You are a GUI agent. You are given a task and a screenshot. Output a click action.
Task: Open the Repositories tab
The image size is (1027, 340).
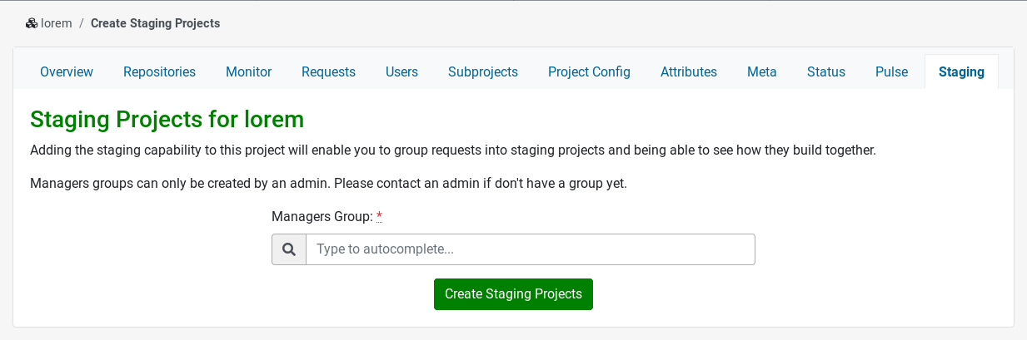pyautogui.click(x=159, y=72)
